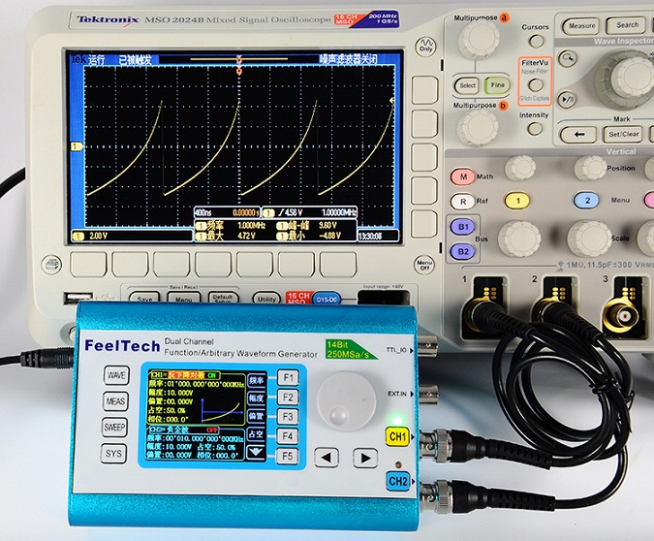Click the 400ns timebase readout on scope
This screenshot has width=654, height=541.
[x=202, y=212]
